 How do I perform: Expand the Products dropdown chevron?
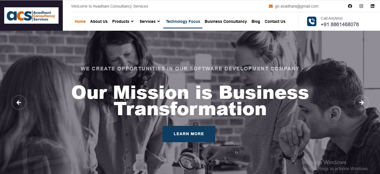click(x=132, y=21)
